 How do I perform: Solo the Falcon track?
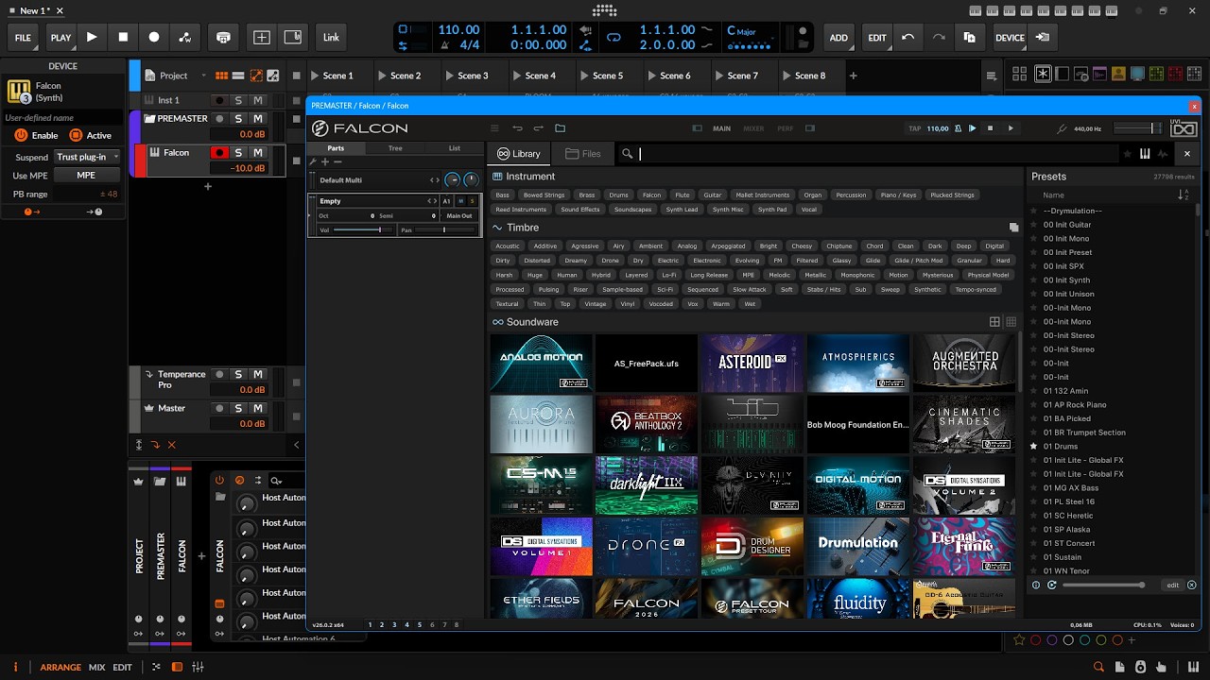coord(238,153)
